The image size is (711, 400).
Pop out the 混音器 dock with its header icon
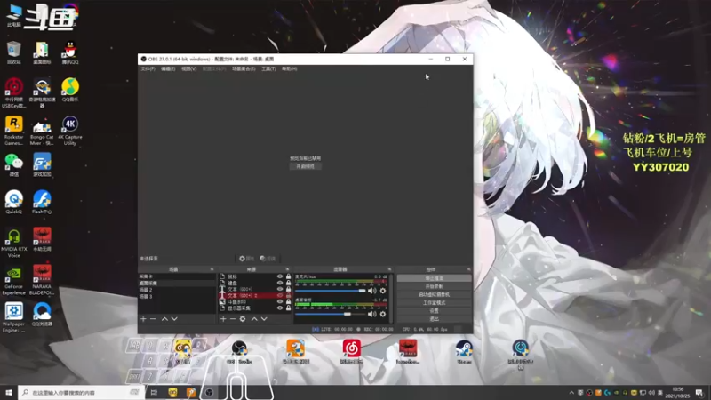389,269
